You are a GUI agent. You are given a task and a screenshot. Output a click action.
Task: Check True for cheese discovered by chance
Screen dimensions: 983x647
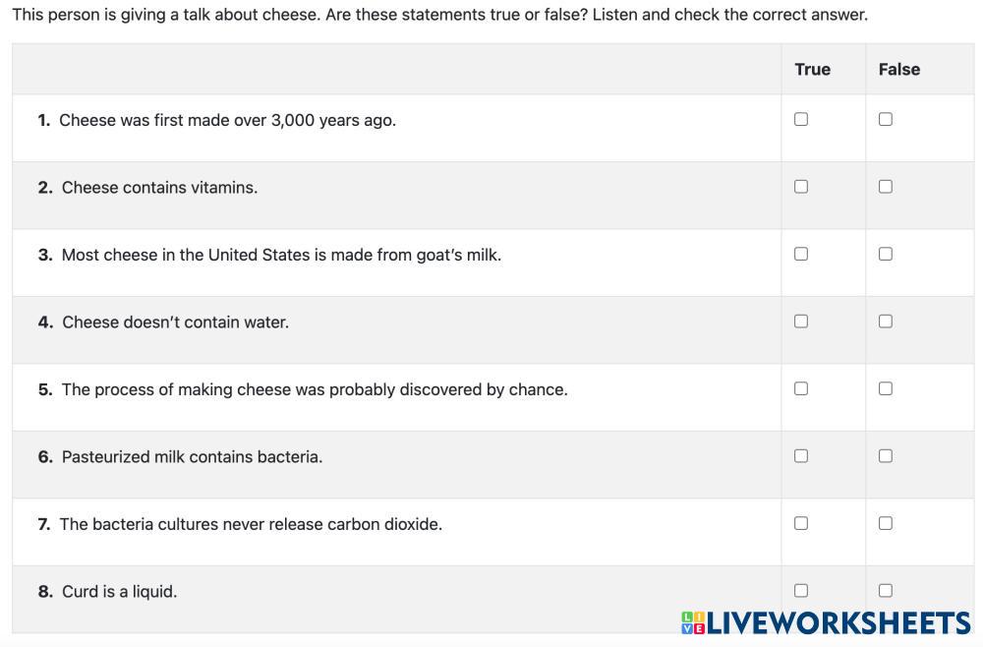801,388
